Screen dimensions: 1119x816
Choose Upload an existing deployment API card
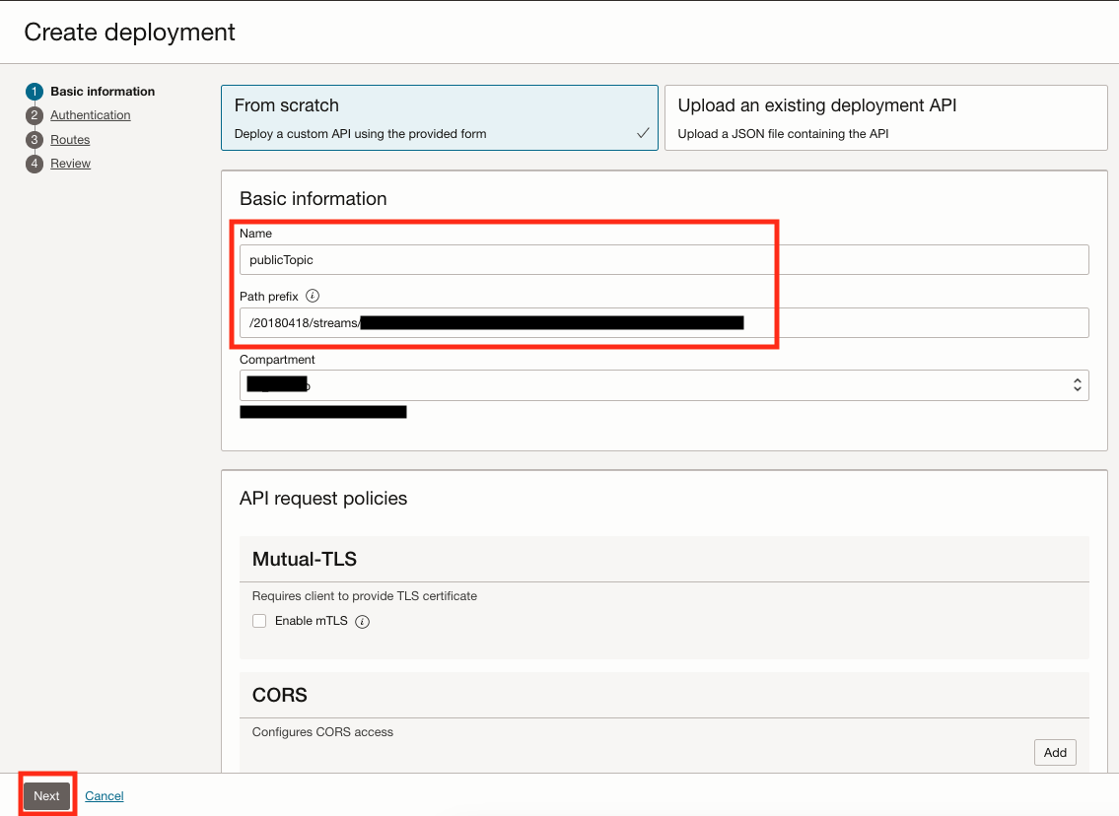(x=885, y=117)
